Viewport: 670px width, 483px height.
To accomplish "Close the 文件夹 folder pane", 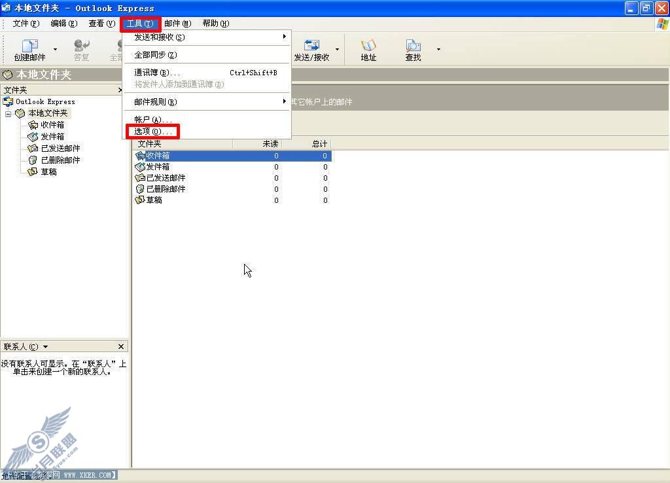I will (120, 90).
